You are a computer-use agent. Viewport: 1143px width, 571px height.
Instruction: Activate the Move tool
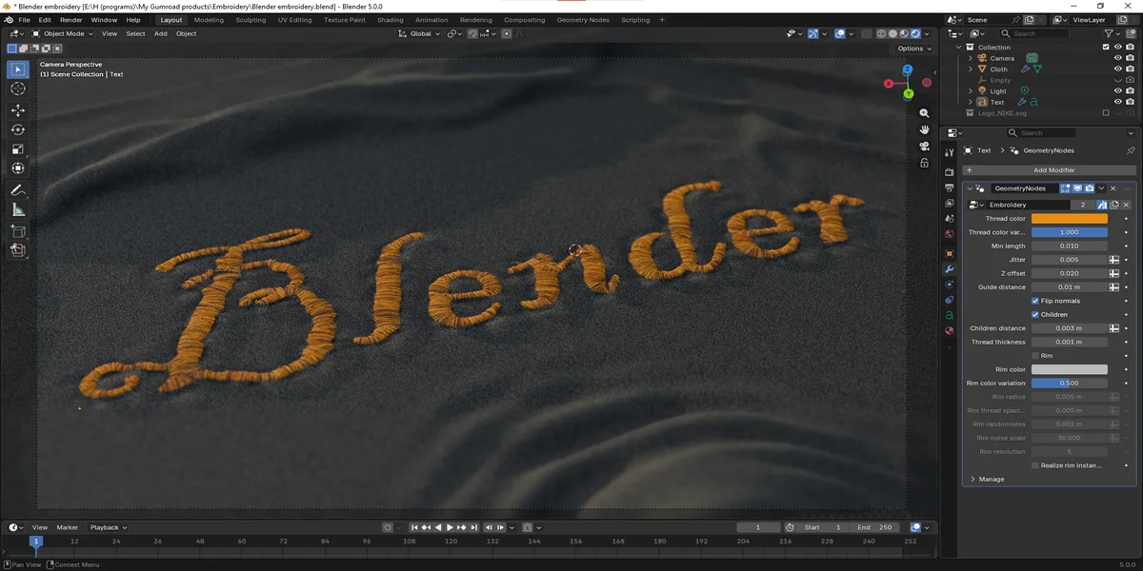pos(18,110)
